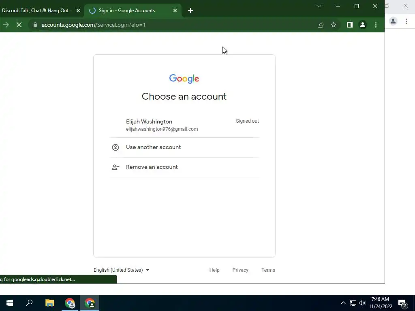This screenshot has height=311, width=415.
Task: Click the network icon in system tray
Action: point(353,303)
